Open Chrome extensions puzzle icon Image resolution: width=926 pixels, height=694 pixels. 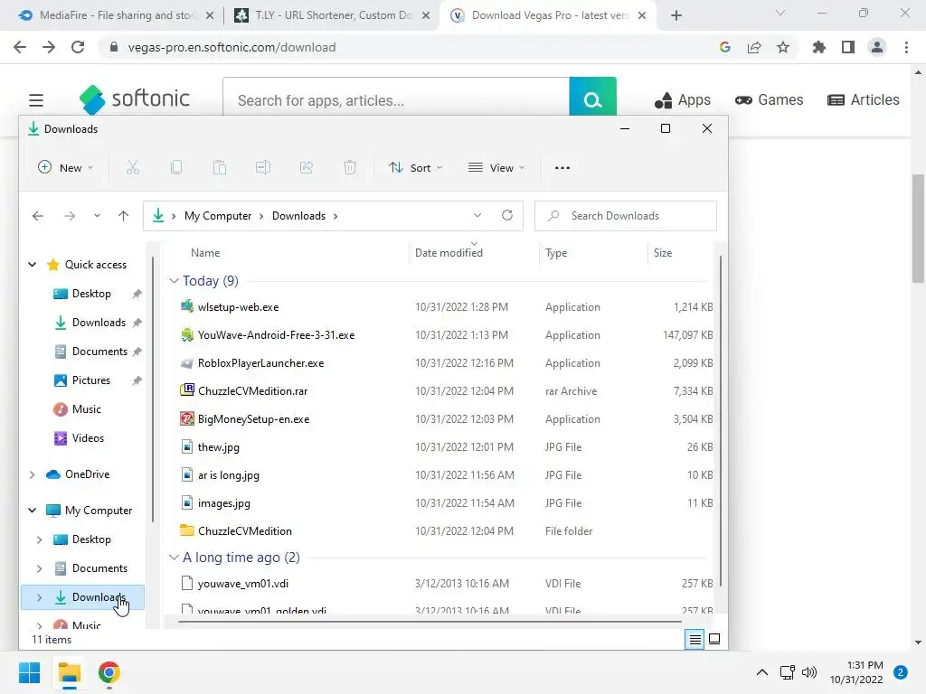point(818,47)
